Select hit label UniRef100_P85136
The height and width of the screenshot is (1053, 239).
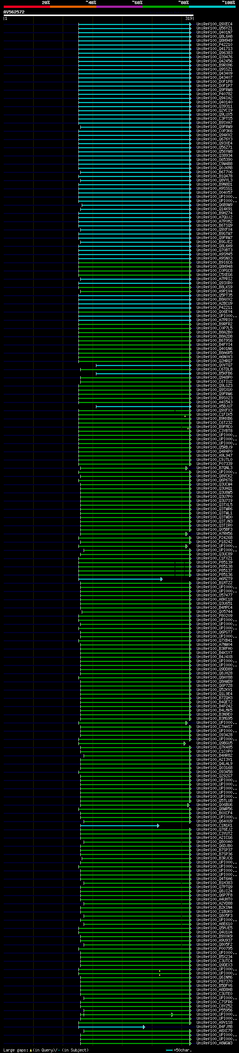coord(214,575)
